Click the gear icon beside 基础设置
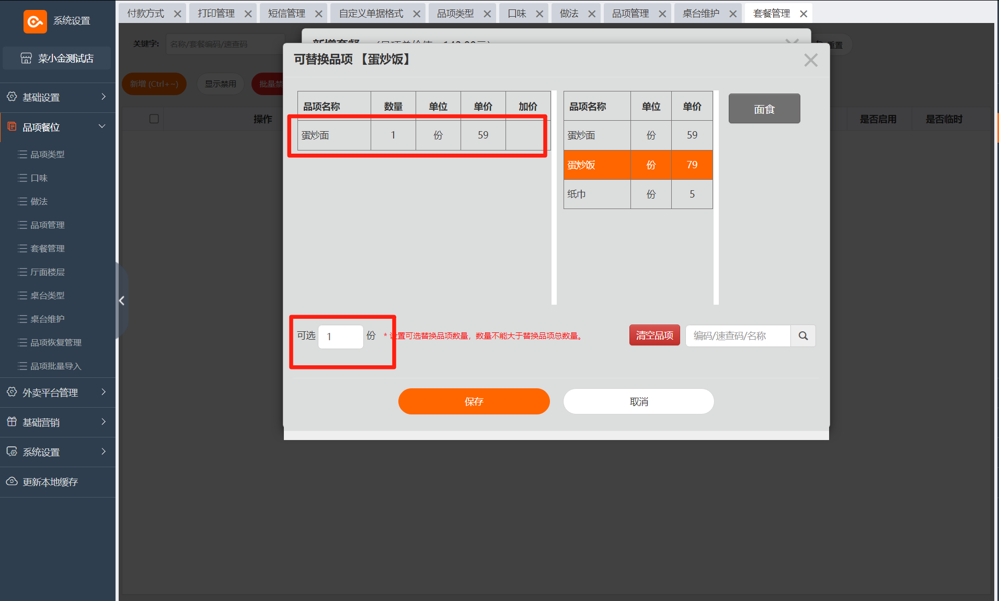This screenshot has height=601, width=999. coord(12,97)
